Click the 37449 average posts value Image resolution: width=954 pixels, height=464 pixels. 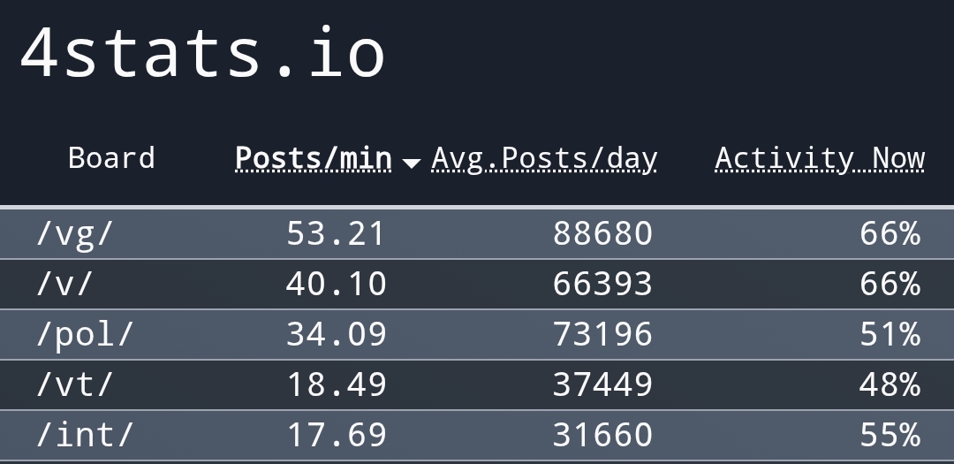coord(602,385)
